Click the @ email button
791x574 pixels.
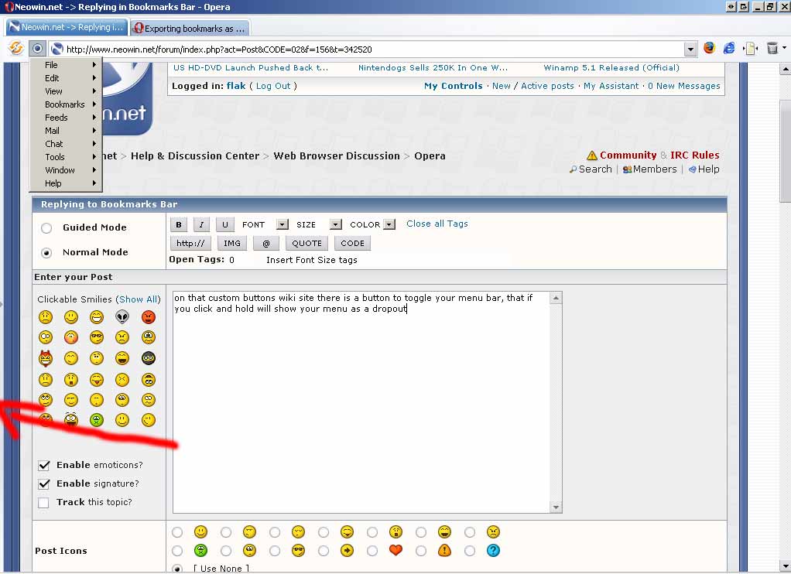click(265, 243)
